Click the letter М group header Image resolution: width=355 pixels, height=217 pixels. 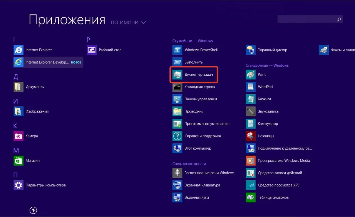pyautogui.click(x=16, y=151)
